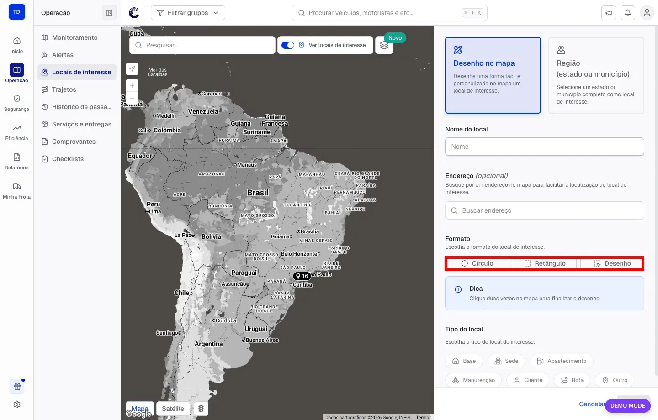Viewport: 658px width, 420px height.
Task: Open Monitoramento menu item
Action: click(x=77, y=37)
